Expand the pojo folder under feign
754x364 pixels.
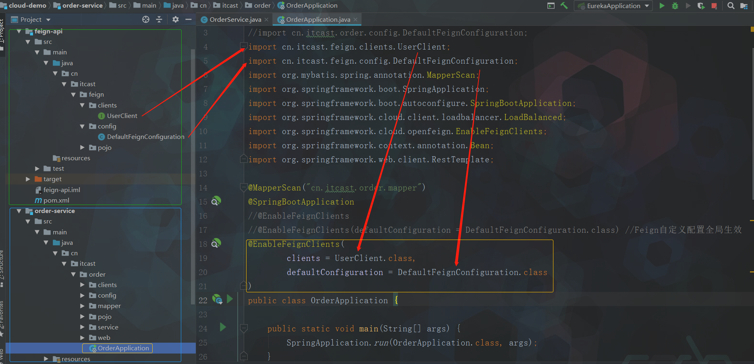[x=83, y=147]
